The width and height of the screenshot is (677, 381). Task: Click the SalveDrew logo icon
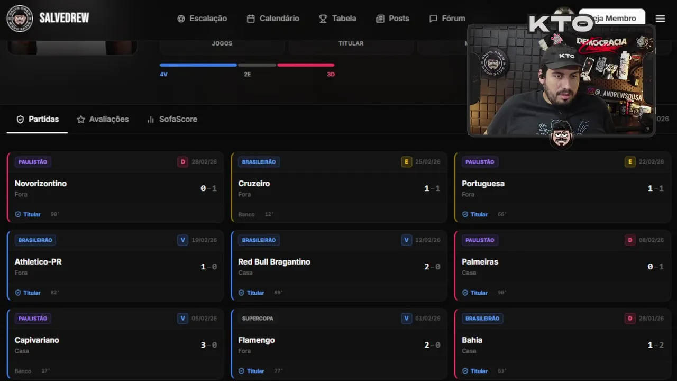pyautogui.click(x=20, y=19)
